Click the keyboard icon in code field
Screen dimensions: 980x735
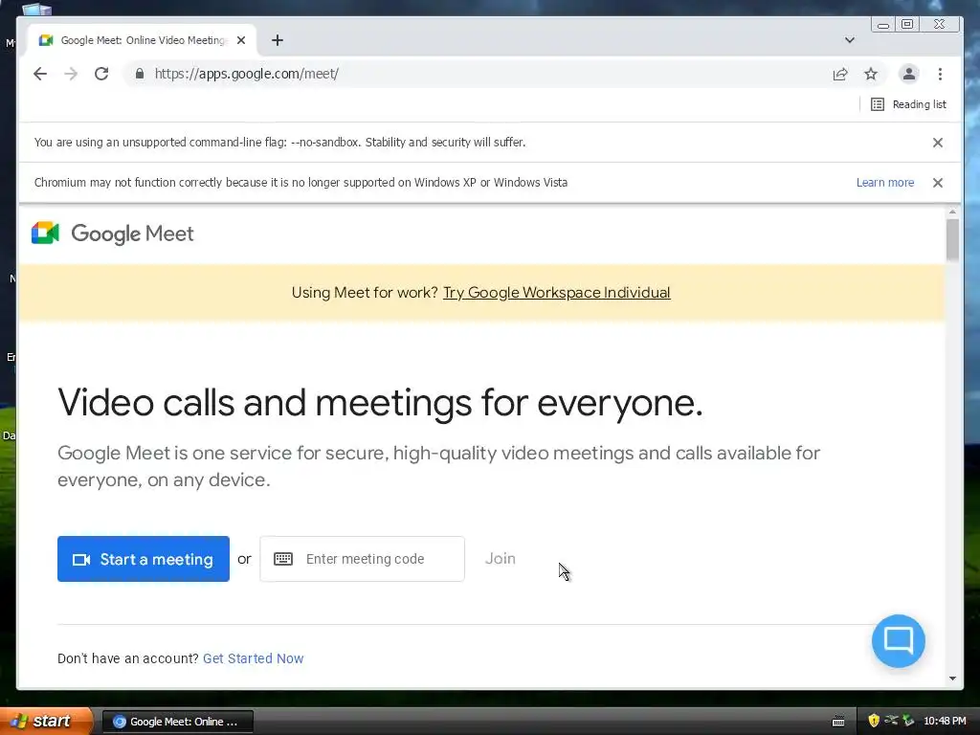283,559
